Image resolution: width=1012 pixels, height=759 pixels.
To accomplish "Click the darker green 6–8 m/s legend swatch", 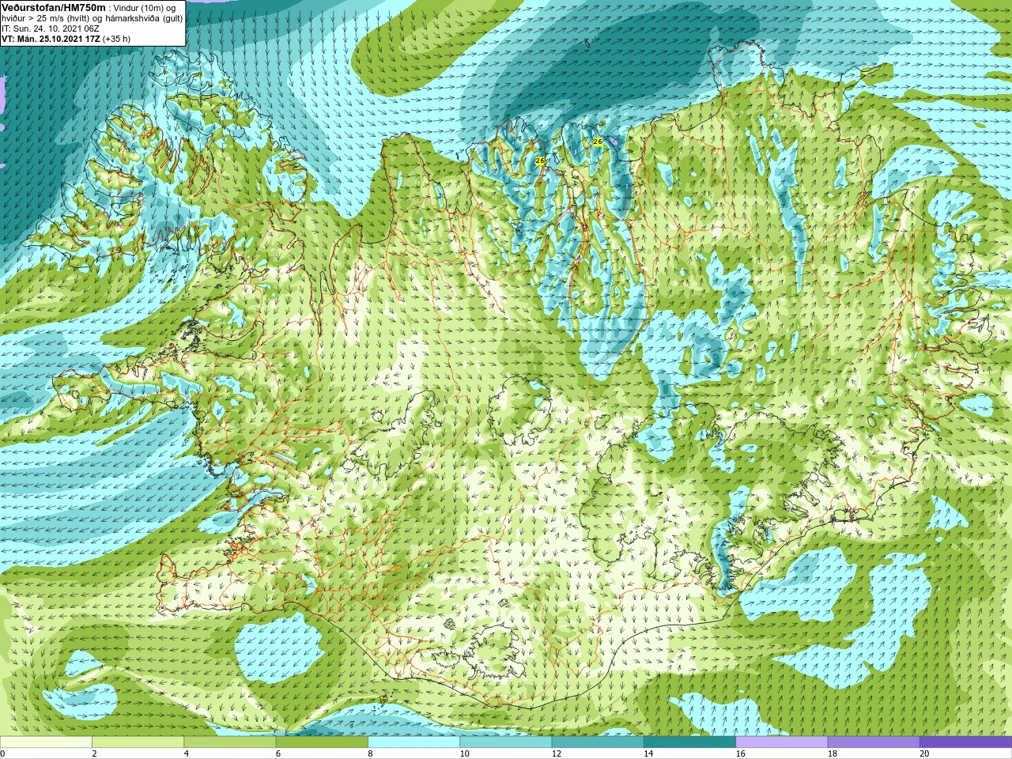I will tap(322, 742).
